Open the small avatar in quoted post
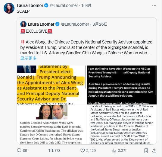The height and width of the screenshot is (157, 162). click(x=23, y=24)
